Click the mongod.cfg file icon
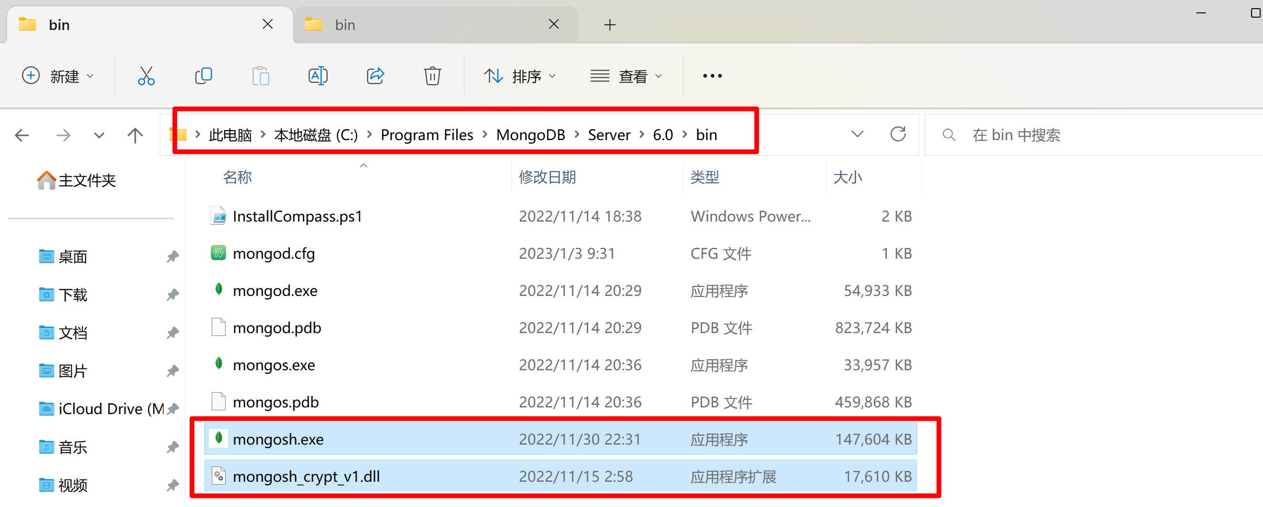The image size is (1263, 507). point(218,253)
